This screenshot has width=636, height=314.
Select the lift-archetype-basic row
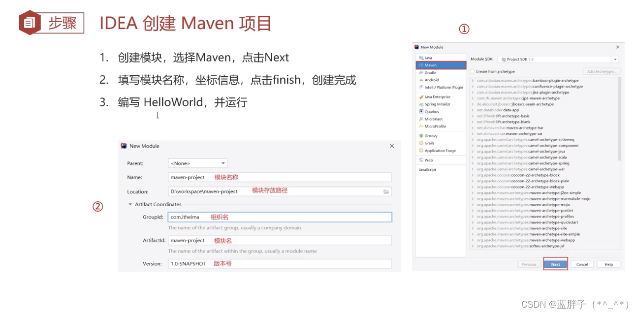[544, 116]
